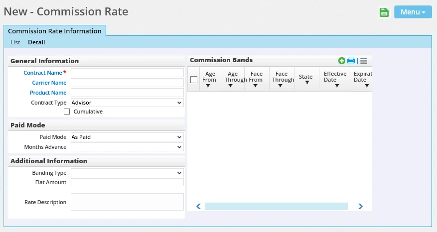This screenshot has height=232, width=437.
Task: Add a new commission band
Action: 342,61
